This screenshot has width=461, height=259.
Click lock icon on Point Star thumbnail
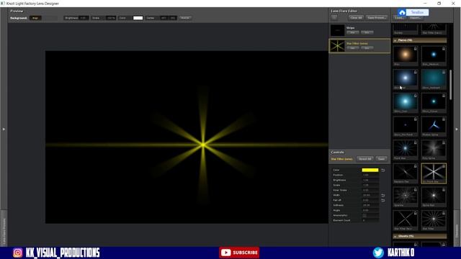(415, 142)
